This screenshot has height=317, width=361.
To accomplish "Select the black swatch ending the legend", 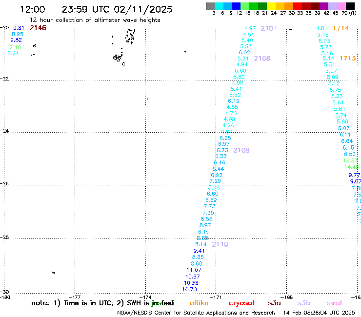I will pyautogui.click(x=350, y=6).
